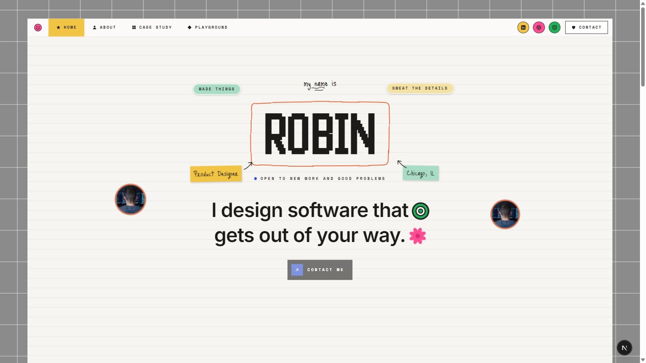Go to the Home nav tab
The image size is (646, 363).
coord(66,27)
